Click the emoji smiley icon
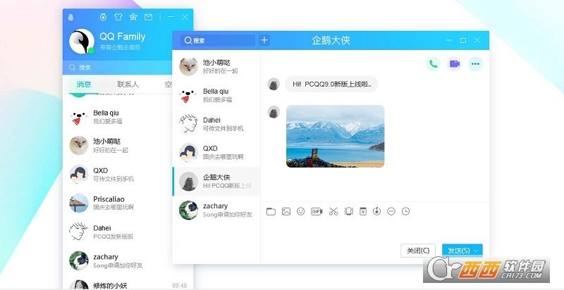This screenshot has width=564, height=290. tap(301, 211)
